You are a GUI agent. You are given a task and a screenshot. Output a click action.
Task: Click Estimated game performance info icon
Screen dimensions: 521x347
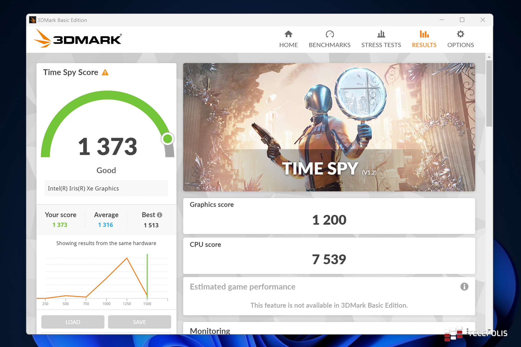click(x=464, y=287)
